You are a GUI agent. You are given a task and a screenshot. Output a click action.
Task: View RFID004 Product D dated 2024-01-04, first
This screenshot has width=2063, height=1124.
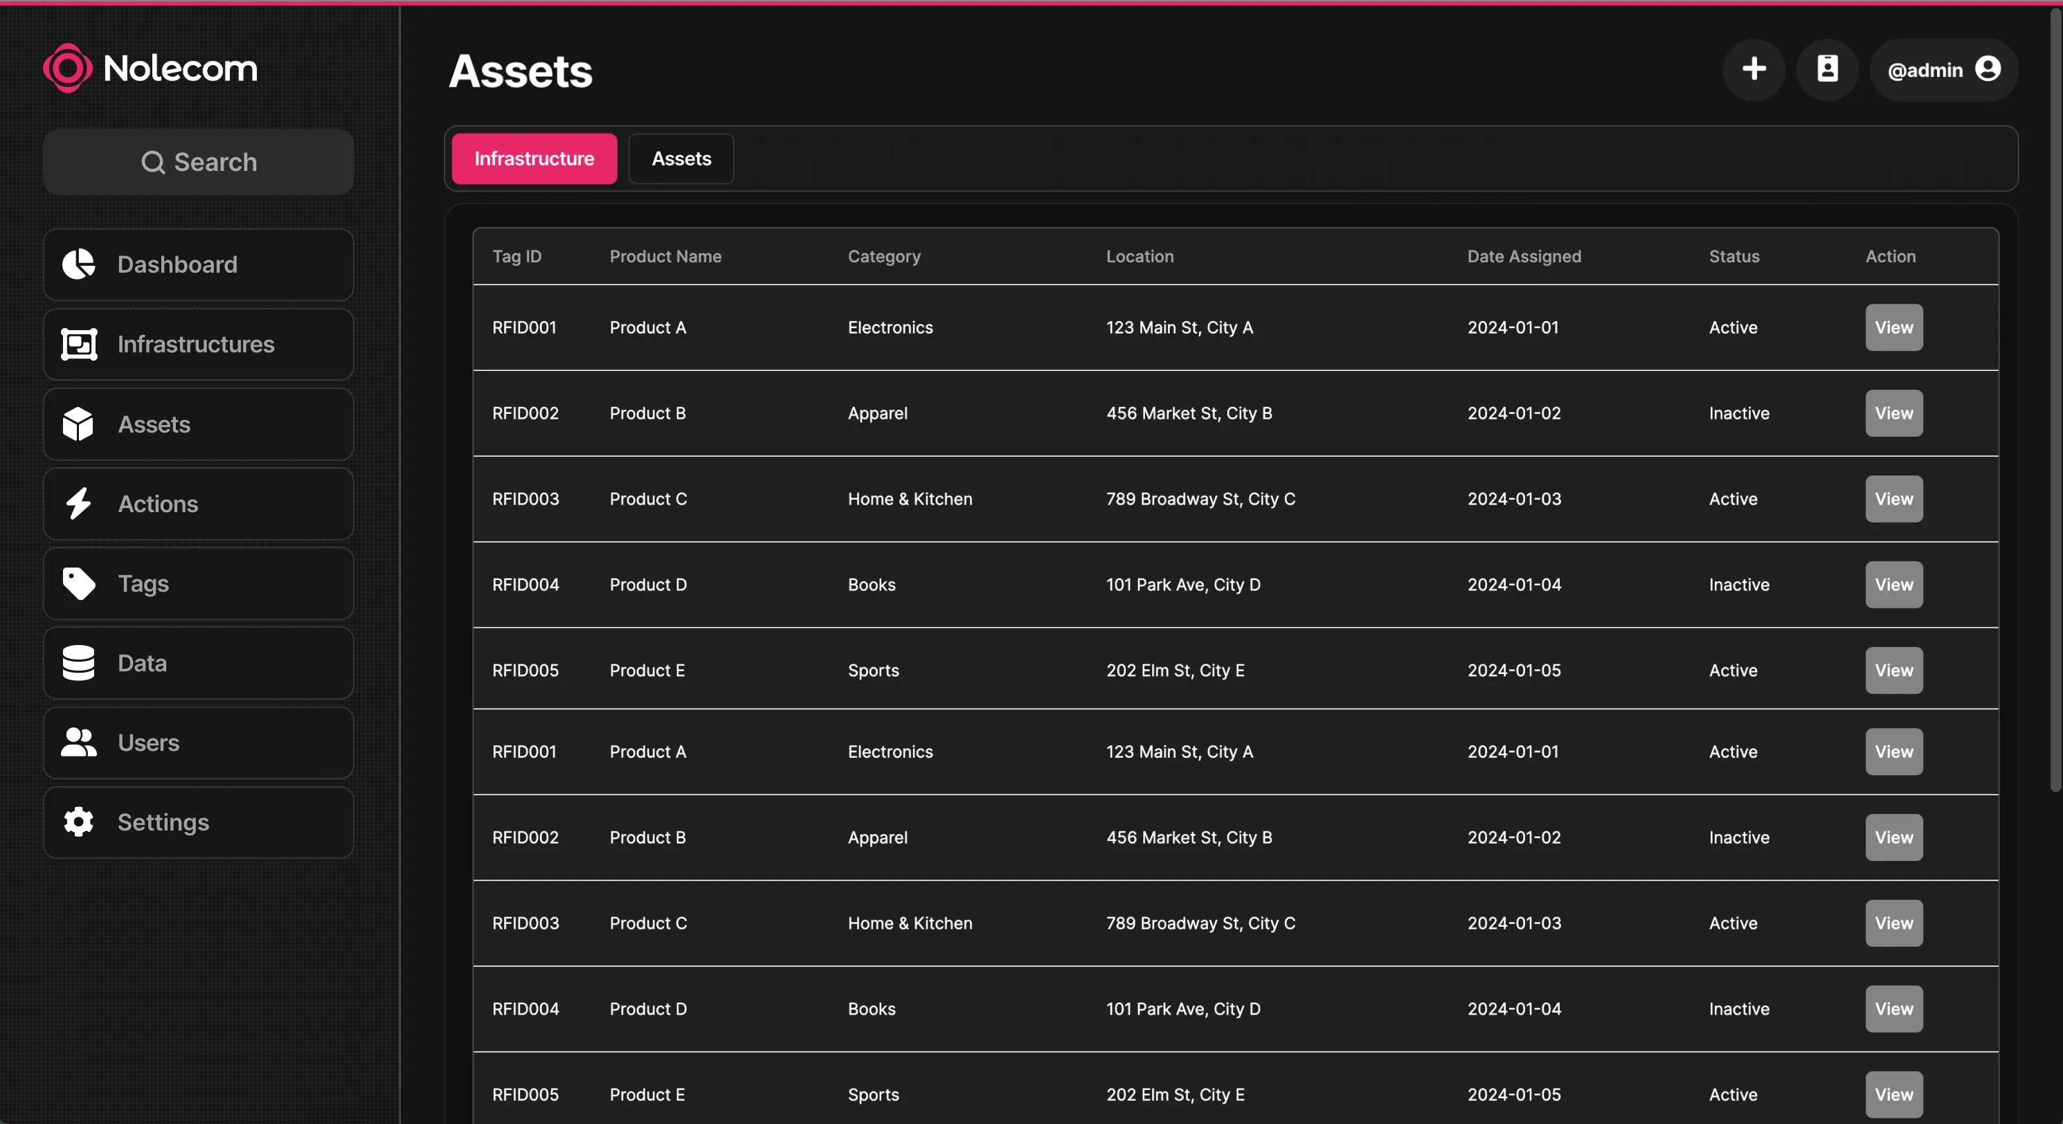(1893, 584)
